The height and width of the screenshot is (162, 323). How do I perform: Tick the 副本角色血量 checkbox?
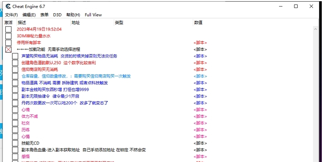[x=15, y=150]
